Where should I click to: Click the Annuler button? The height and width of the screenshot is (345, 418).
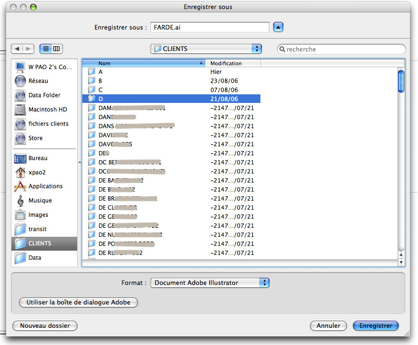click(x=328, y=325)
